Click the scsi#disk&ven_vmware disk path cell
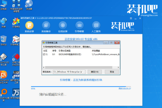This screenshot has width=162, height=108. (106, 54)
